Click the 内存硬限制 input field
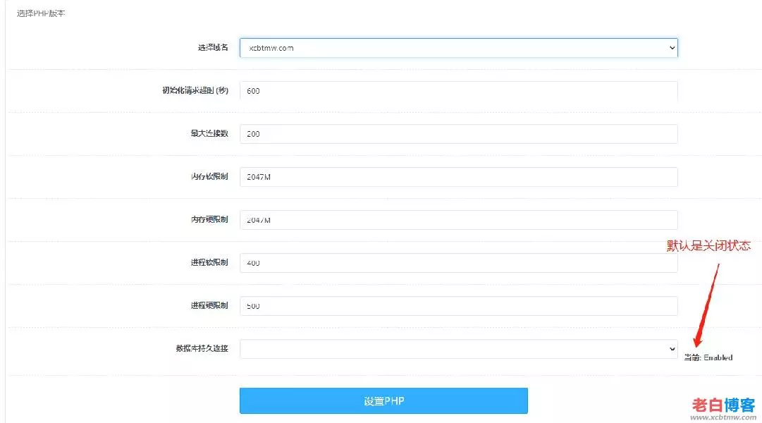The image size is (762, 423). [x=458, y=219]
